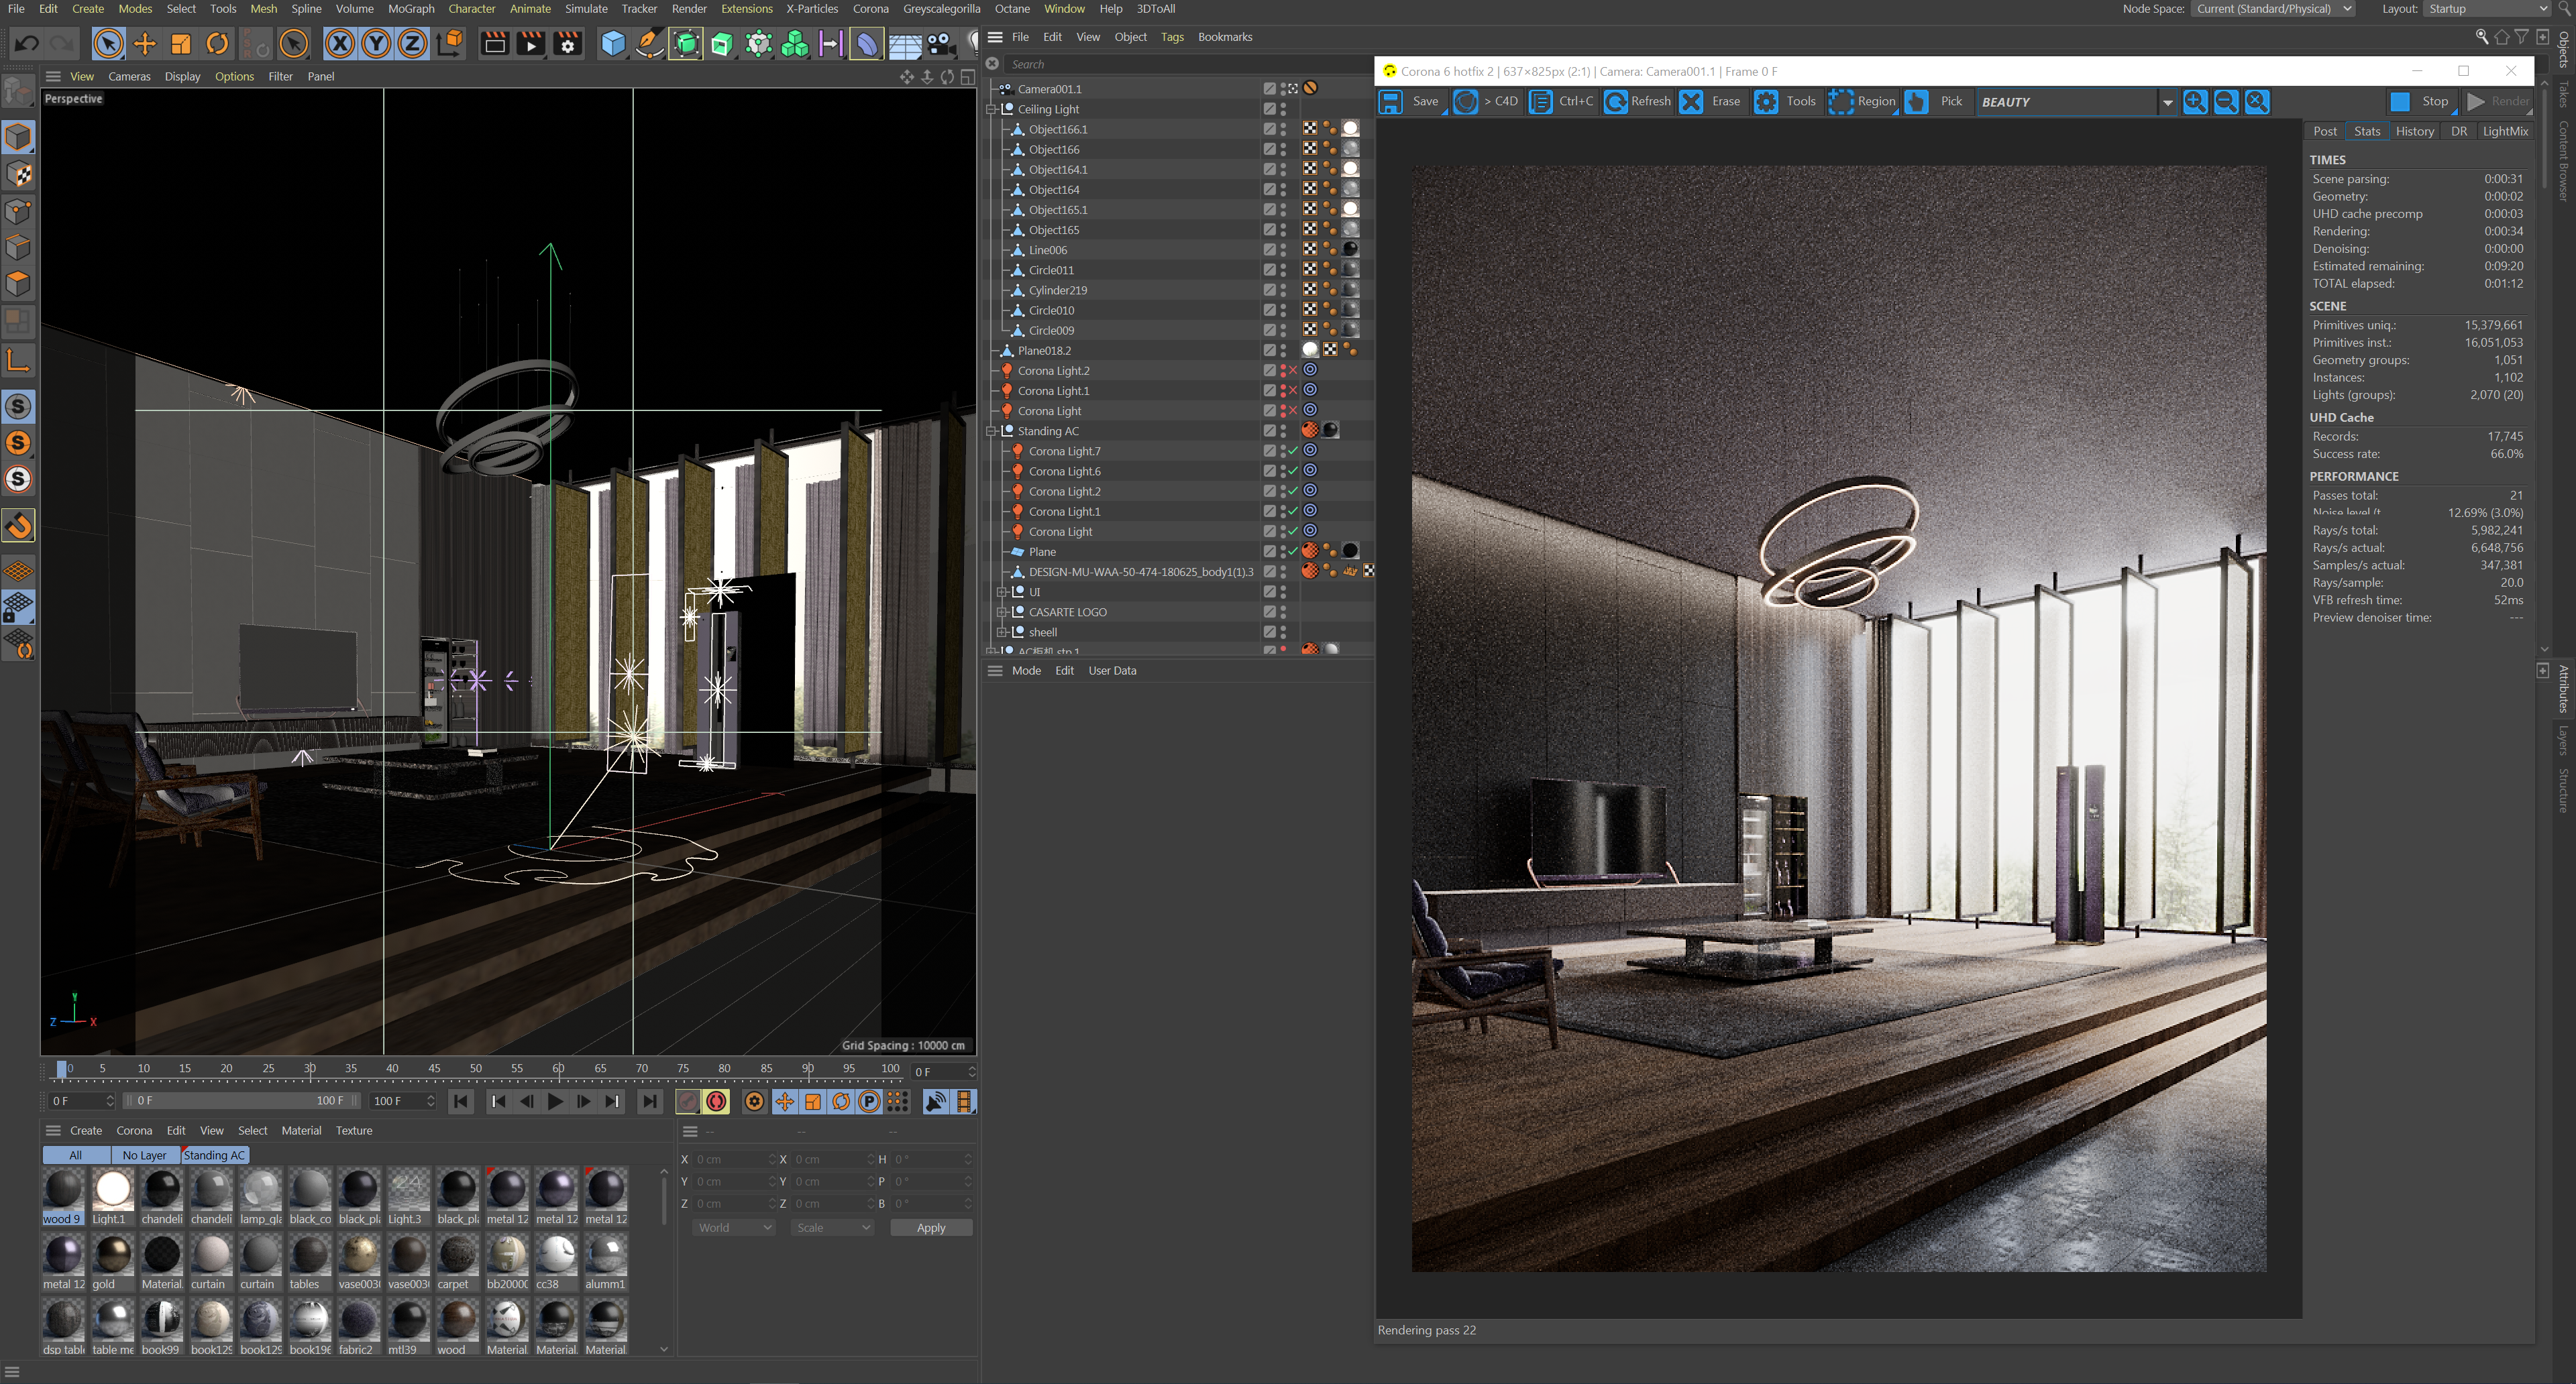Image resolution: width=2576 pixels, height=1384 pixels.
Task: Select Camera001.1 in object list
Action: click(x=1049, y=89)
